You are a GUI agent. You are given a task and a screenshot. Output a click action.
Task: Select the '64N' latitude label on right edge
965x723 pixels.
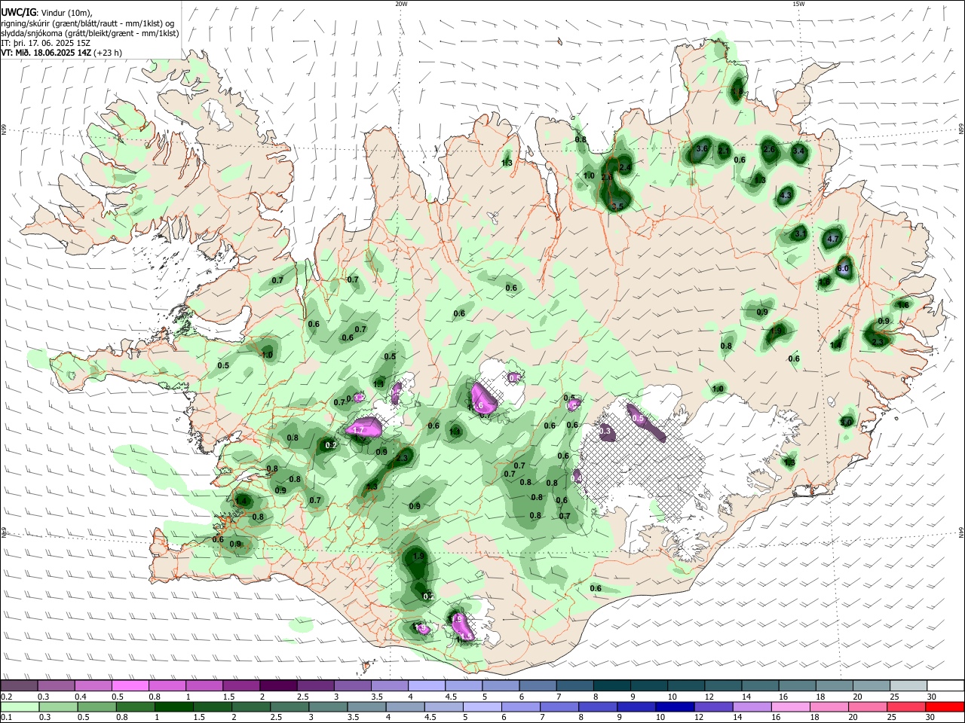click(961, 532)
